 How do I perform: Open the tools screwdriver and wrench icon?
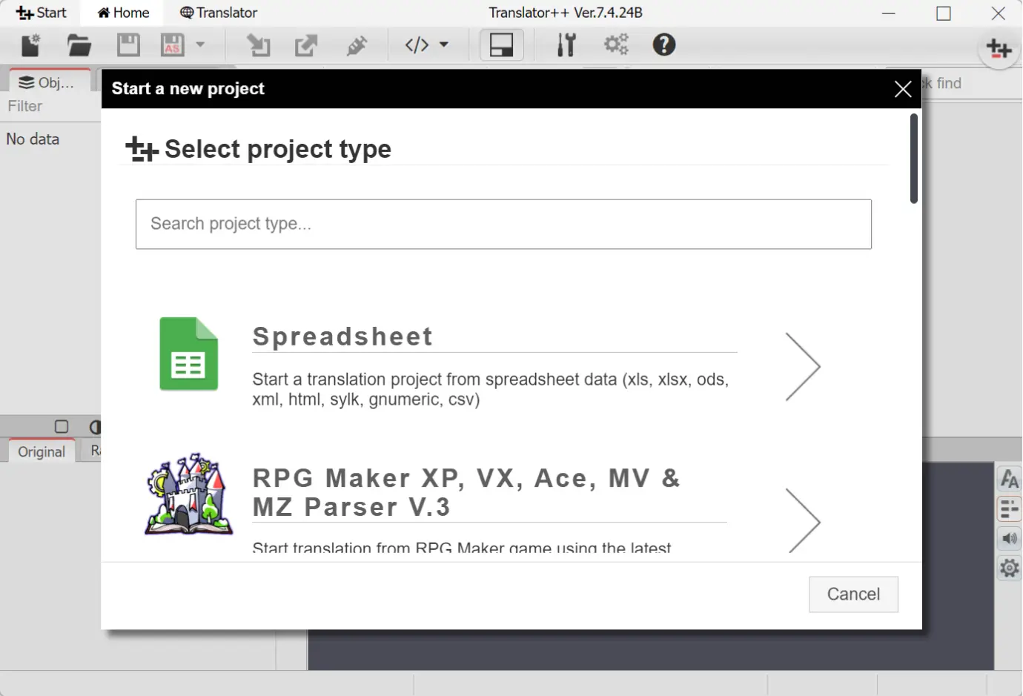tap(566, 45)
